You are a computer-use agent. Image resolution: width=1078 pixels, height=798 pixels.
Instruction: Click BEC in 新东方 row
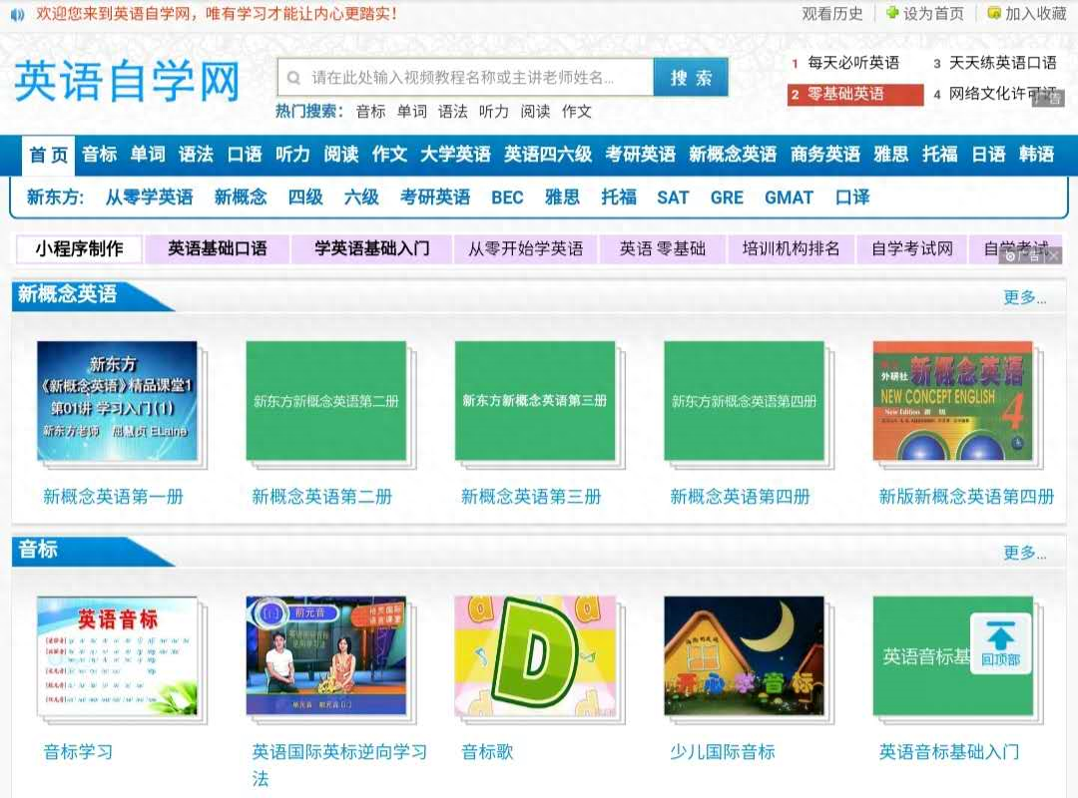pos(507,198)
